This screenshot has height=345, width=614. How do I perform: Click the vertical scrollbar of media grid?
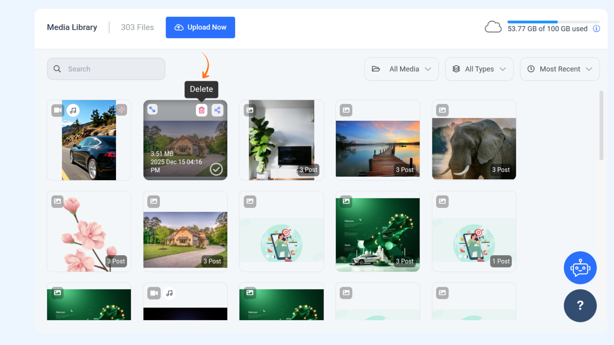[x=601, y=125]
